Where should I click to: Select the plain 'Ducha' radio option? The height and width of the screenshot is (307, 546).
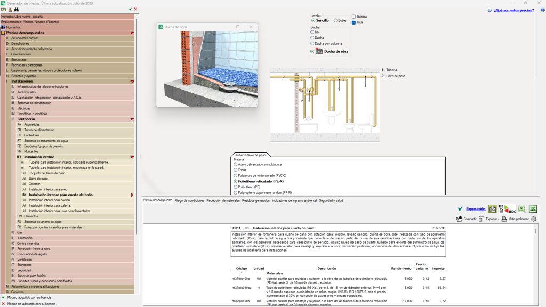(312, 38)
